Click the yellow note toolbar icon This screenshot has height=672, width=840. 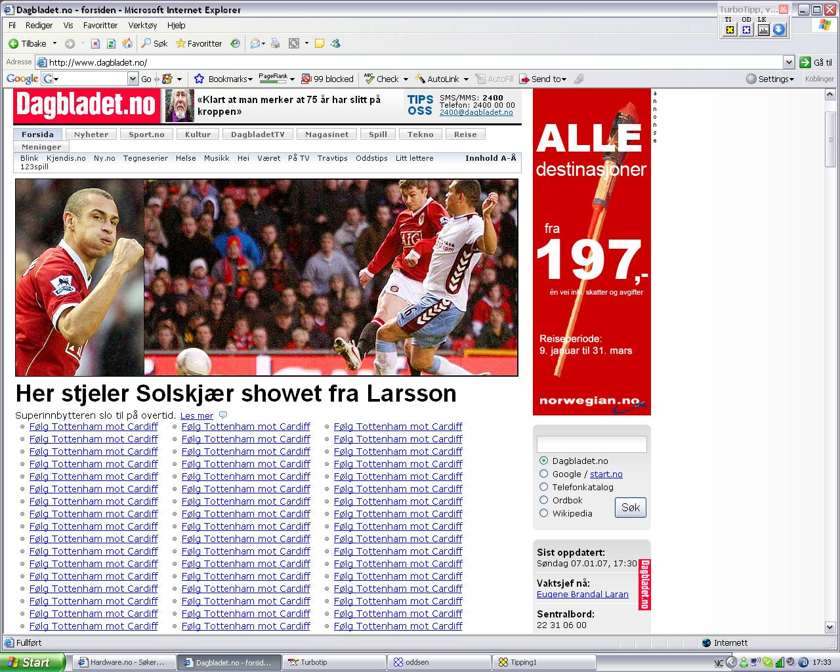click(x=320, y=43)
